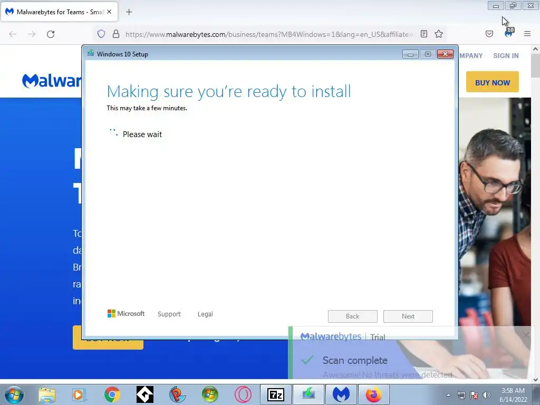Open the Firefox hamburger menu
This screenshot has width=540, height=405.
[527, 34]
